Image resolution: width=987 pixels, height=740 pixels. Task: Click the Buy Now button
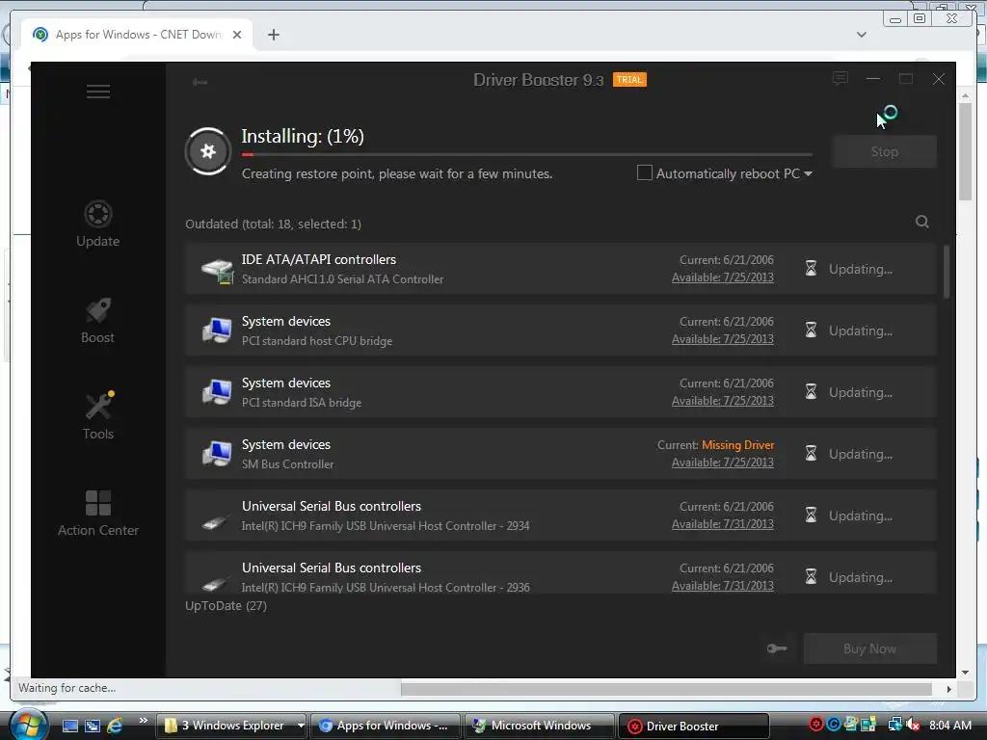pos(870,648)
